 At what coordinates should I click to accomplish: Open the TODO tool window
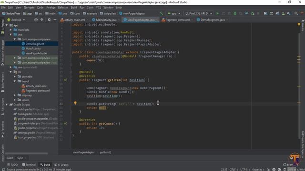(12, 165)
